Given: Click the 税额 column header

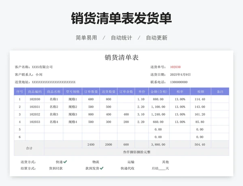Looking at the screenshot, I should pyautogui.click(x=200, y=91).
